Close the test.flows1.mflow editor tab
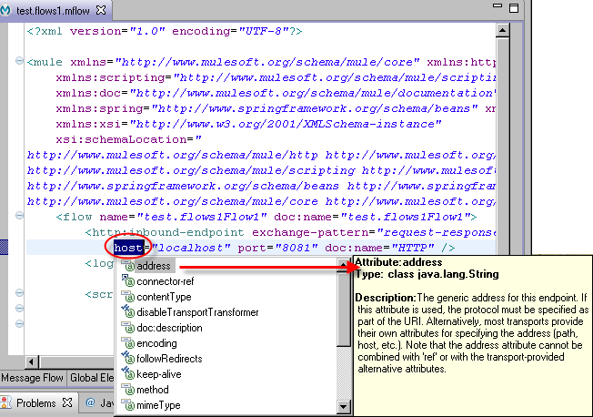 [101, 10]
